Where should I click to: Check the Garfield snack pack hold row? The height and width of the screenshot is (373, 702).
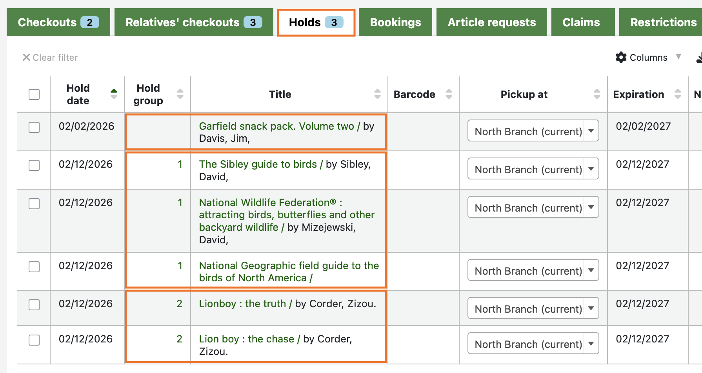34,127
